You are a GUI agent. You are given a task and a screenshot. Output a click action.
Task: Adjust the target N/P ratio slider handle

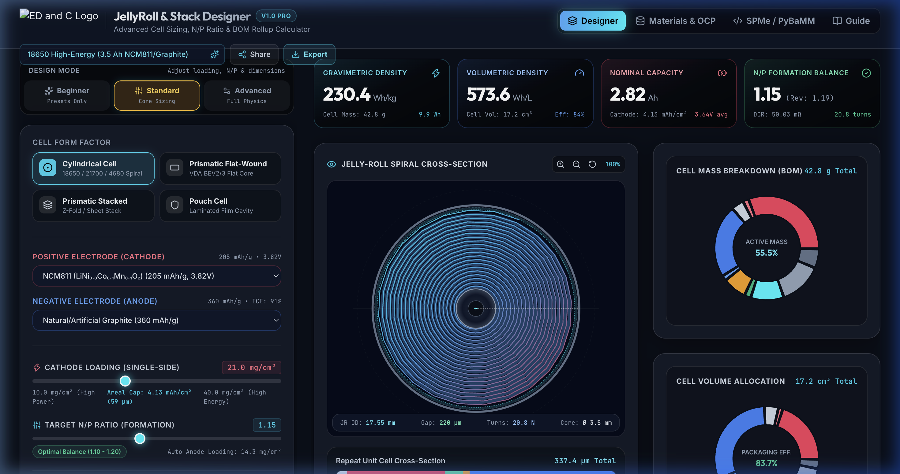[x=140, y=439]
